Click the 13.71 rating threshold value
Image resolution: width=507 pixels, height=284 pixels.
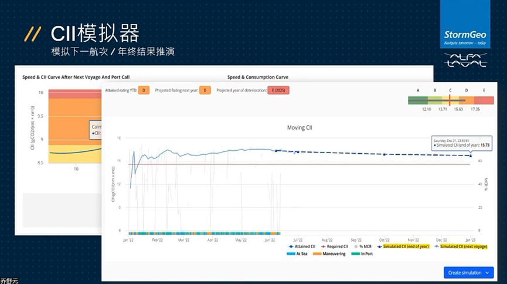tap(443, 110)
